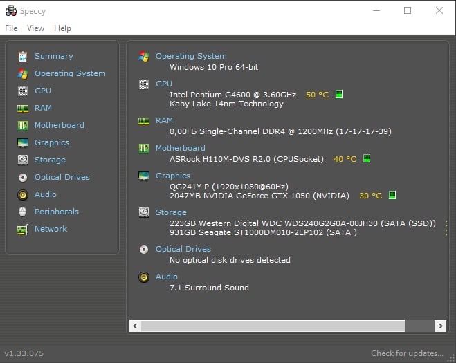
Task: Click Check for updates link
Action: tap(407, 353)
